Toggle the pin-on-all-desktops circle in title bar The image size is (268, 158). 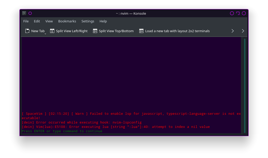(x=30, y=13)
